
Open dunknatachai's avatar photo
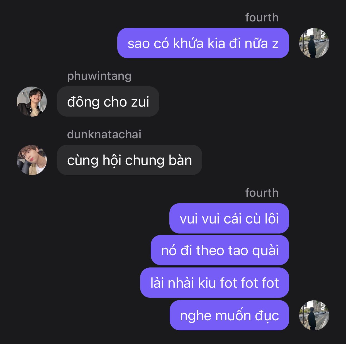pos(32,160)
